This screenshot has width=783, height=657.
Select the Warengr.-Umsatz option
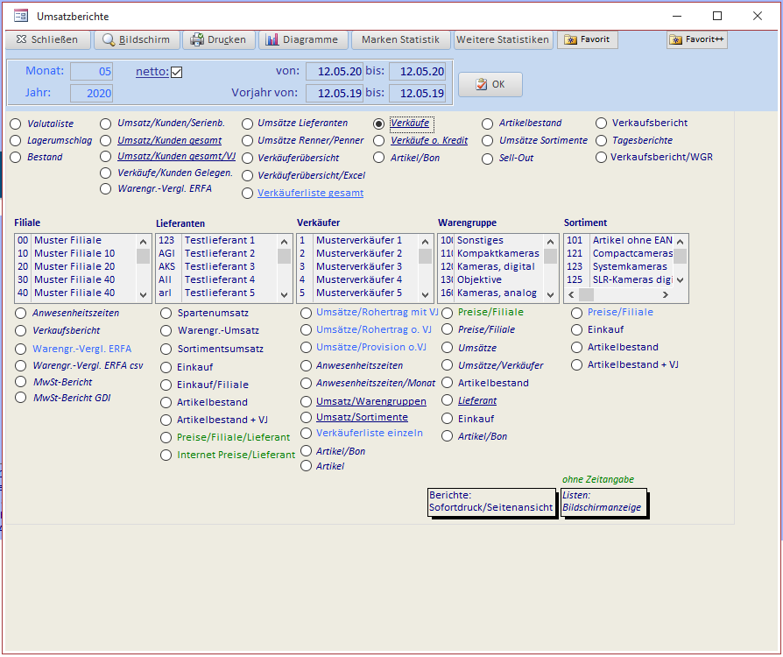pyautogui.click(x=166, y=331)
